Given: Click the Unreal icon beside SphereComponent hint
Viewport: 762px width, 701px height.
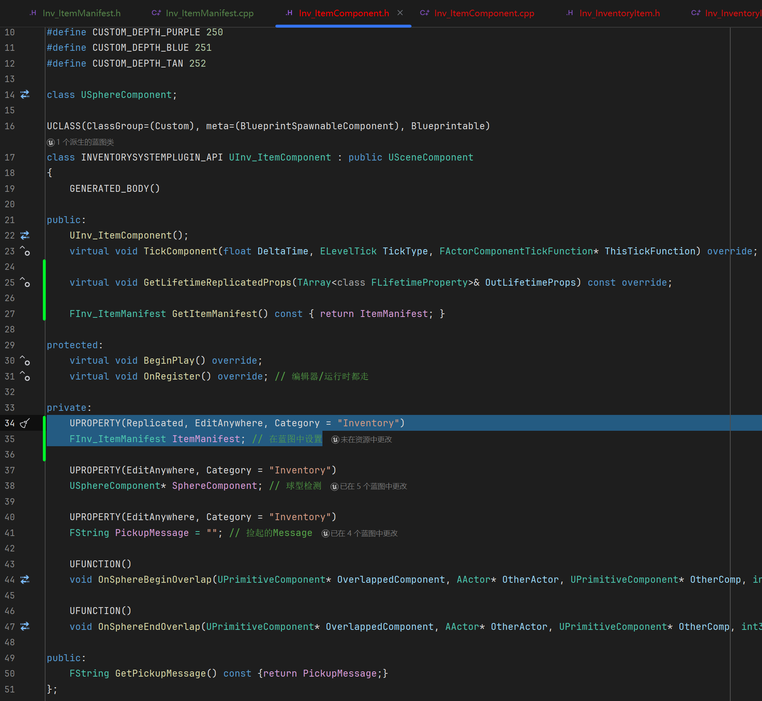Looking at the screenshot, I should tap(335, 486).
